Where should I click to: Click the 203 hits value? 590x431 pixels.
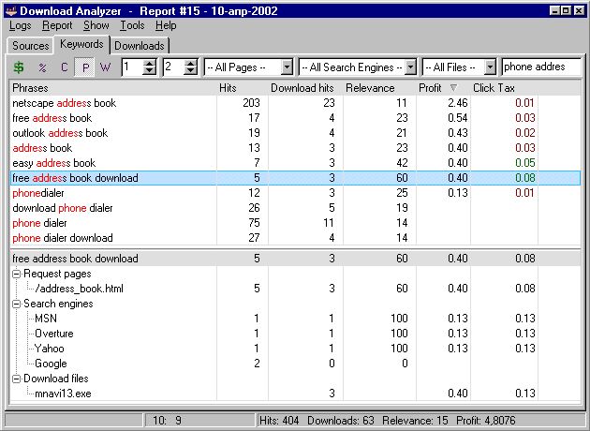point(251,103)
